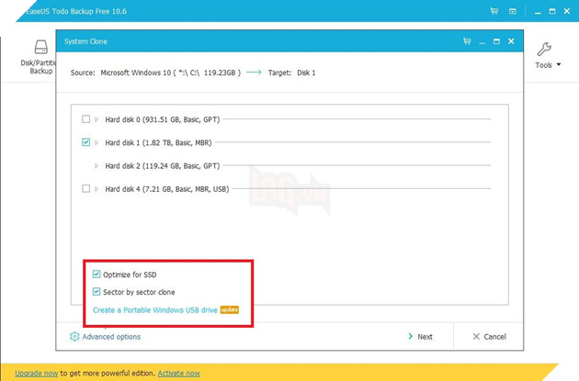The height and width of the screenshot is (381, 579).
Task: Select the Hard disk 0 (931.51 GB, Basic, GPT) row text
Action: 163,119
